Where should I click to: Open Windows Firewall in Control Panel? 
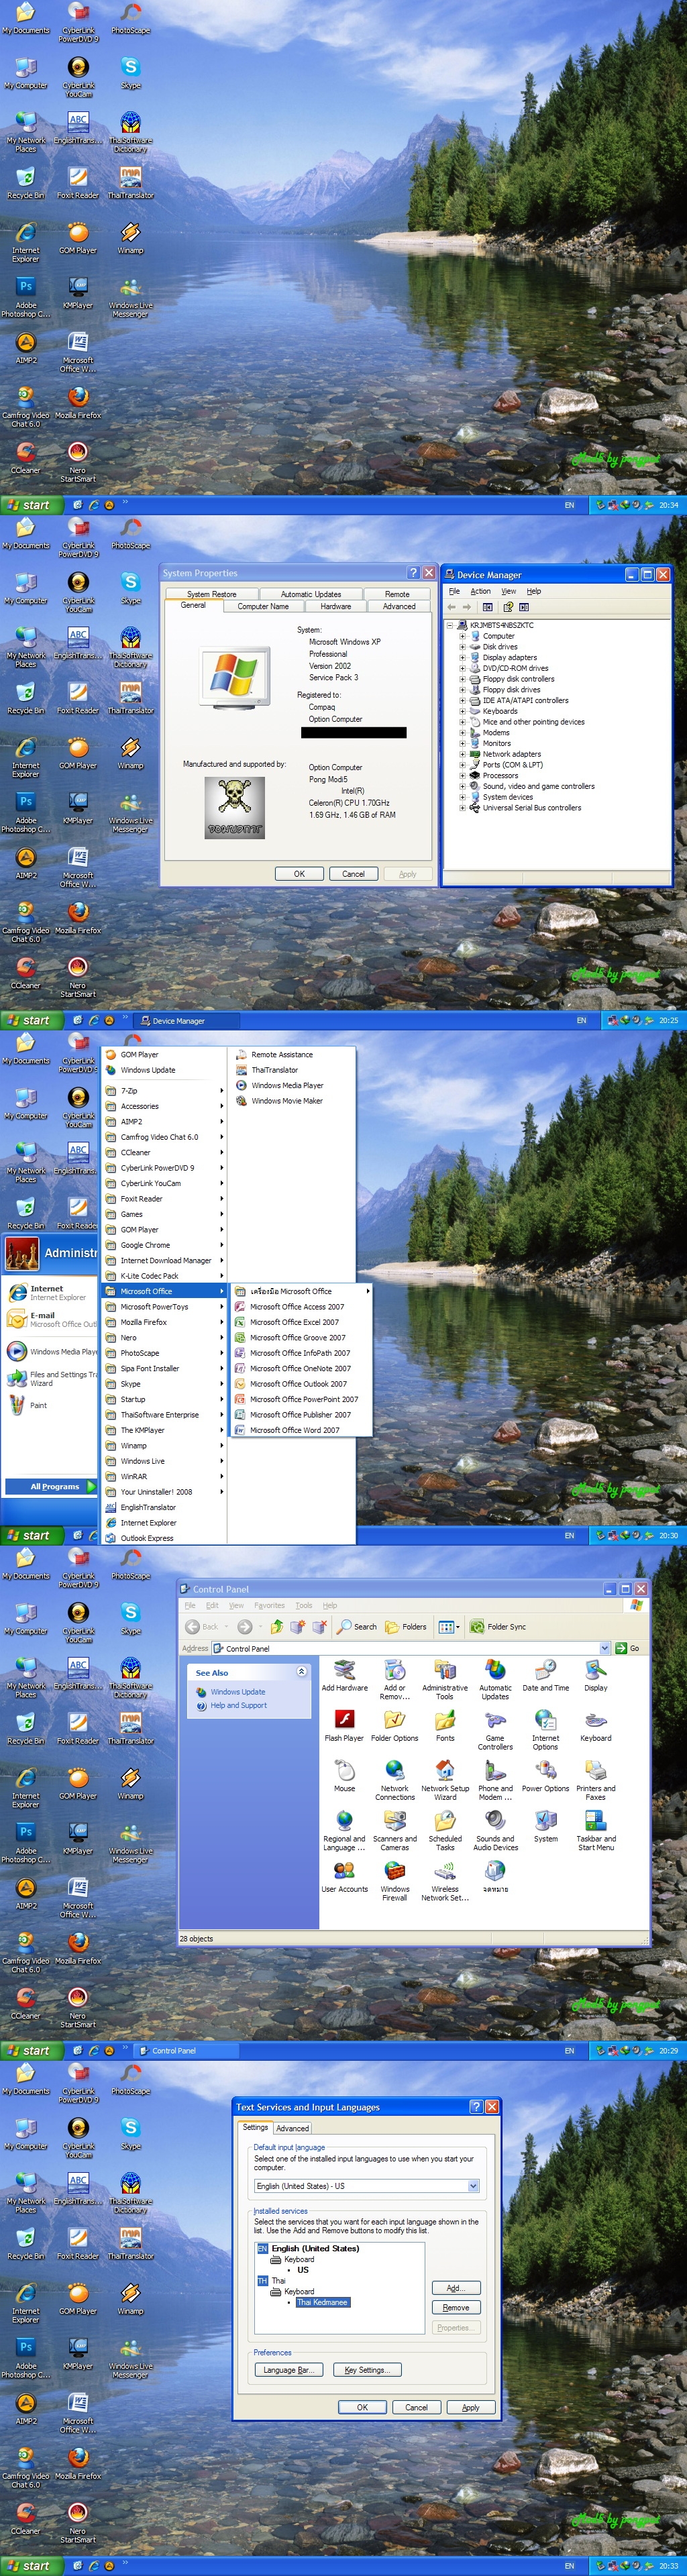point(395,1880)
